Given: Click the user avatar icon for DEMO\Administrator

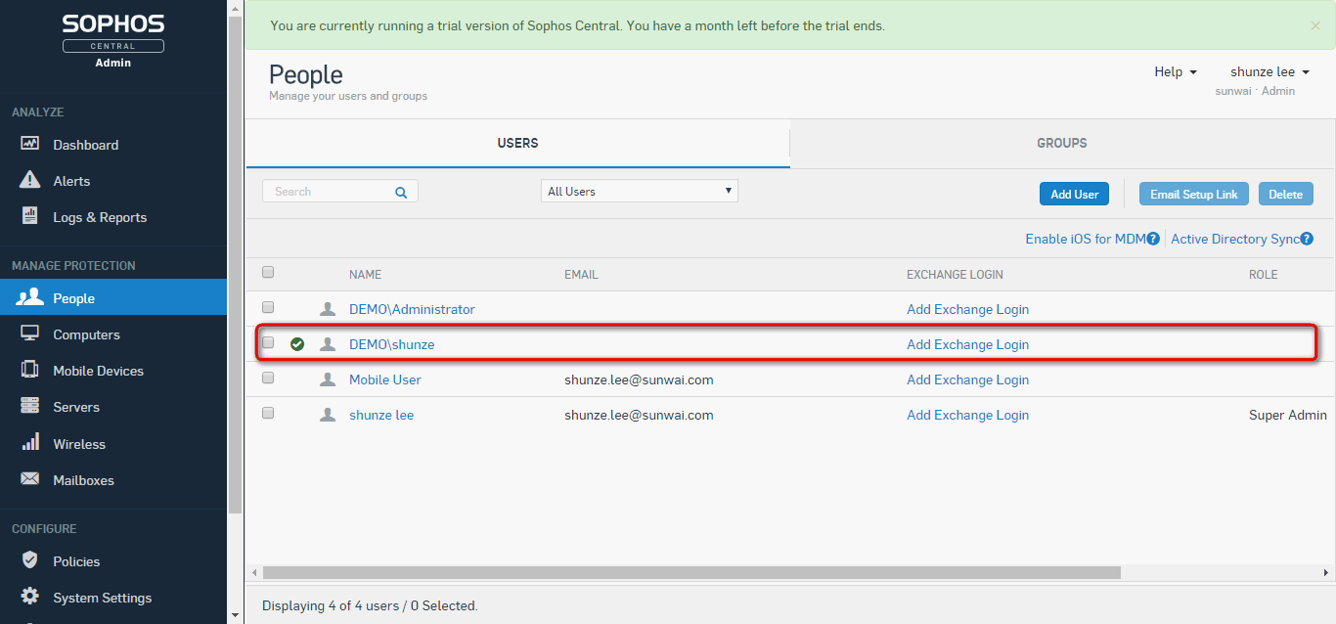Looking at the screenshot, I should pos(328,309).
